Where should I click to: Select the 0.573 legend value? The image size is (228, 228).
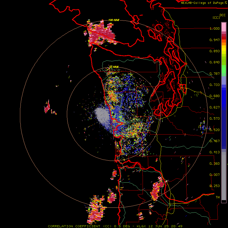(x=215, y=119)
